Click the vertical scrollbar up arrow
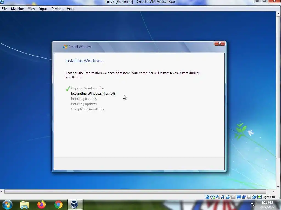This screenshot has width=281, height=210. click(278, 14)
